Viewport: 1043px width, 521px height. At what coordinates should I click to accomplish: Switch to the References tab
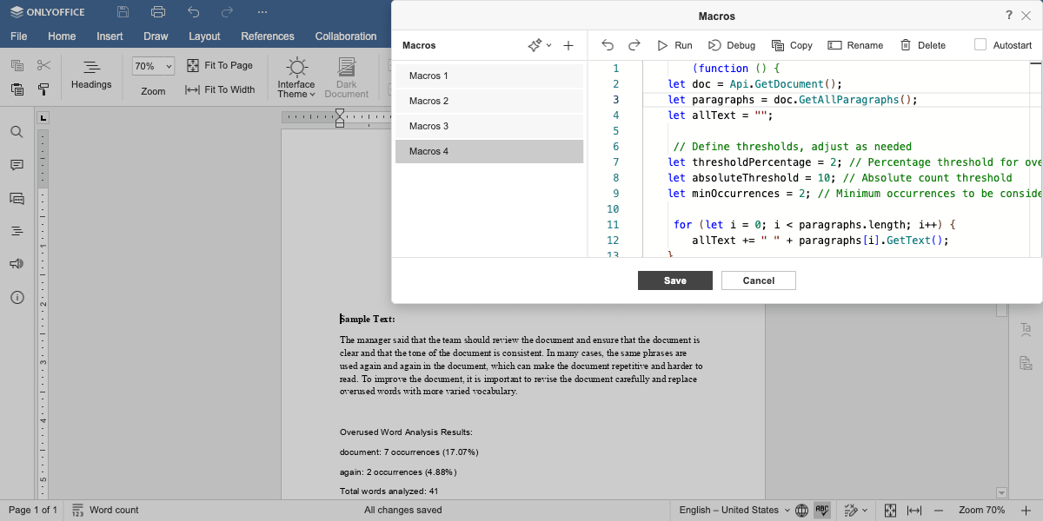[268, 36]
